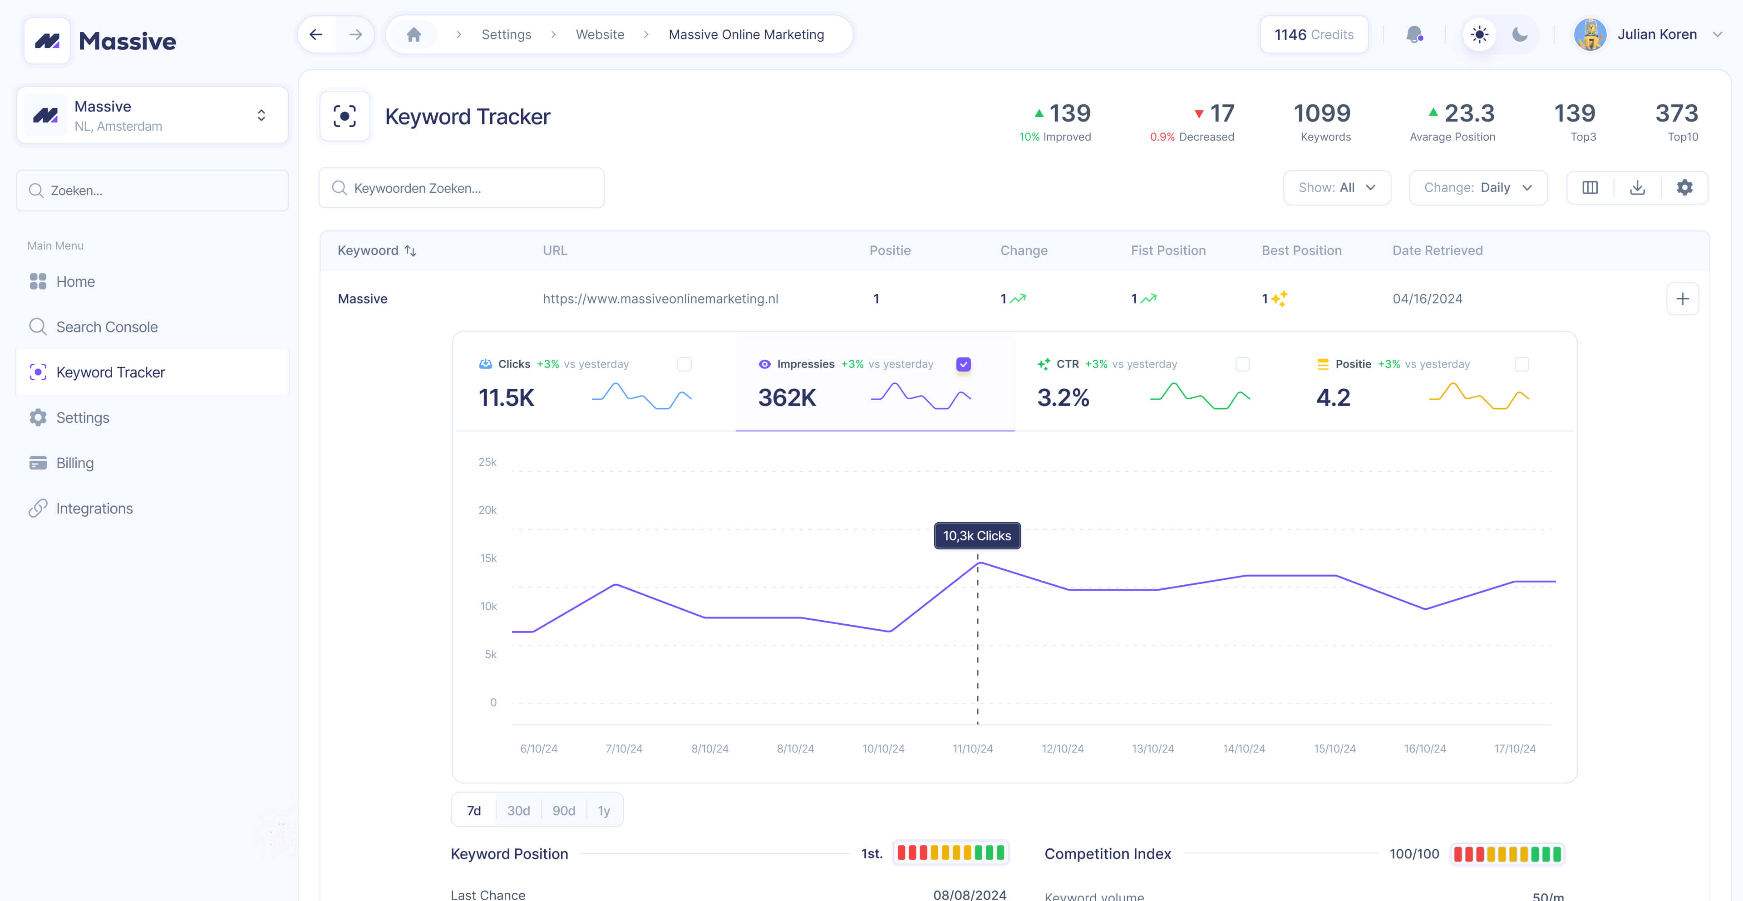Screen dimensions: 1743x901
Task: Open the Show: All filter dropdown
Action: (x=1336, y=187)
